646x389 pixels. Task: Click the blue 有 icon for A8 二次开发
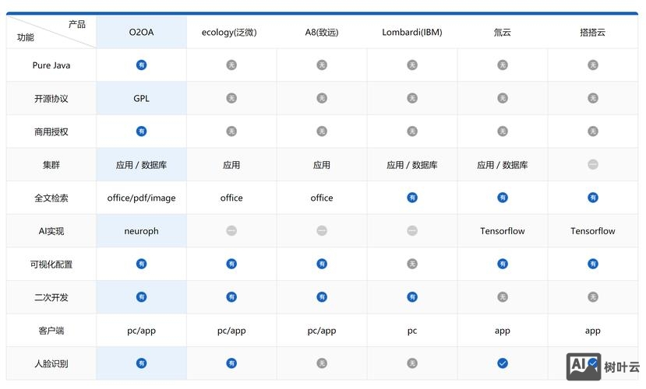pos(322,297)
